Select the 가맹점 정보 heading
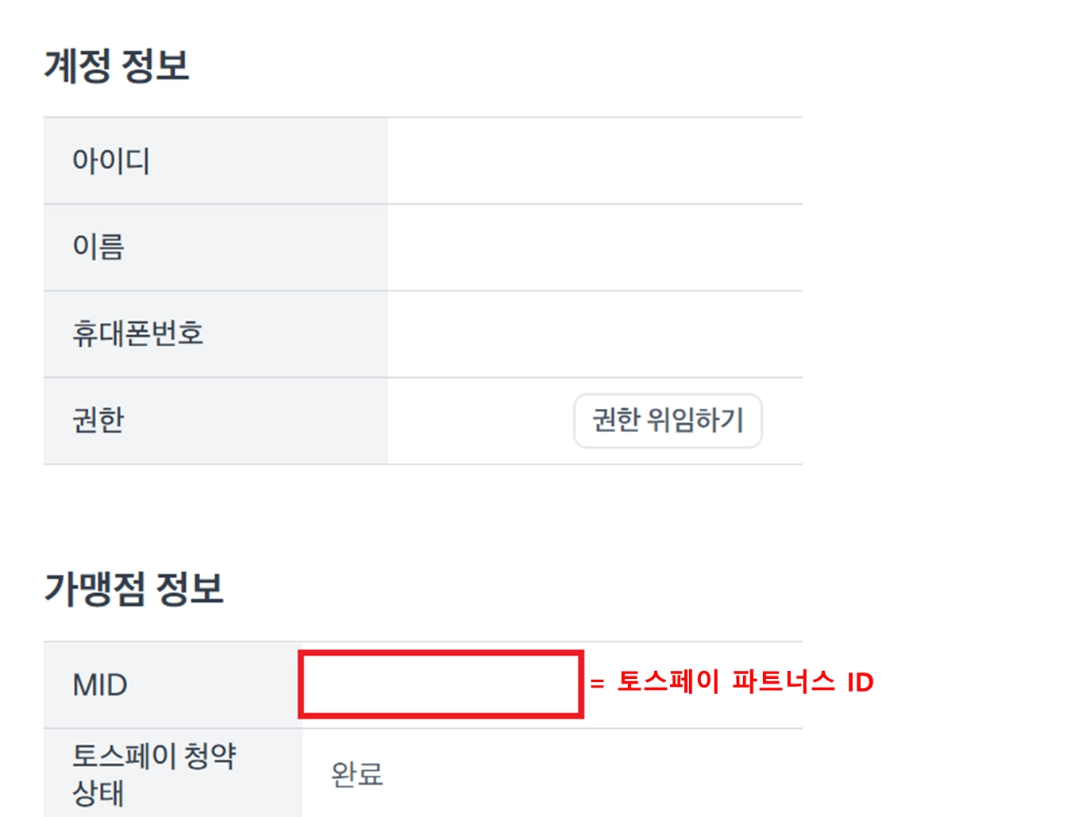Screen dimensions: 1067x817 pos(133,589)
